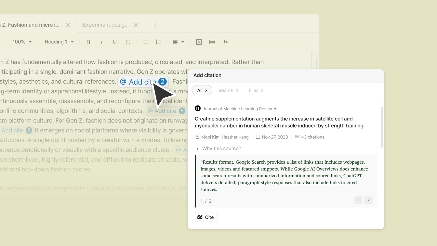Image resolution: width=437 pixels, height=246 pixels.
Task: Create a bulleted list
Action: (x=145, y=42)
